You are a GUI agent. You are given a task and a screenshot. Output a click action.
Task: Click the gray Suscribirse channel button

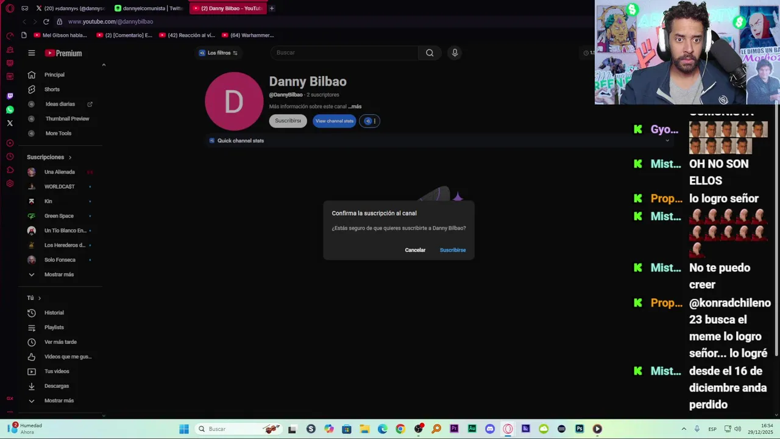point(288,121)
